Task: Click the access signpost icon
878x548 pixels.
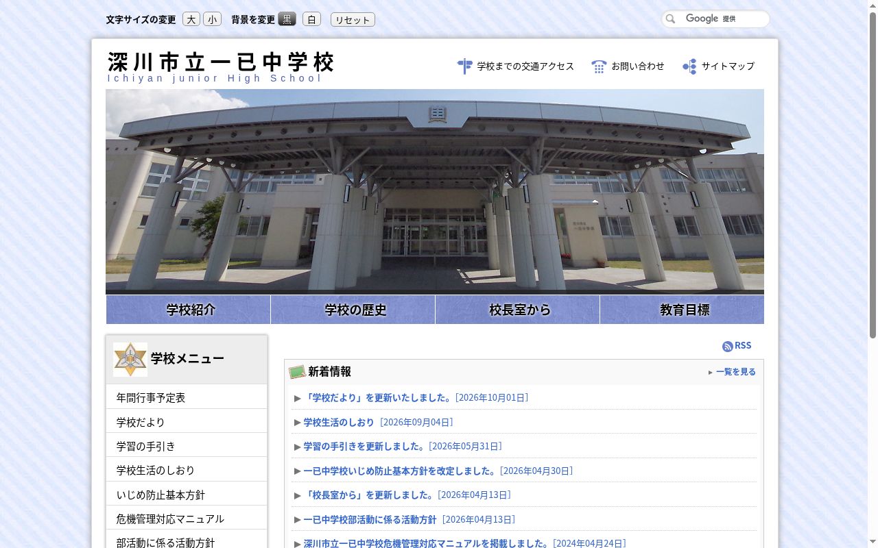Action: coord(464,66)
